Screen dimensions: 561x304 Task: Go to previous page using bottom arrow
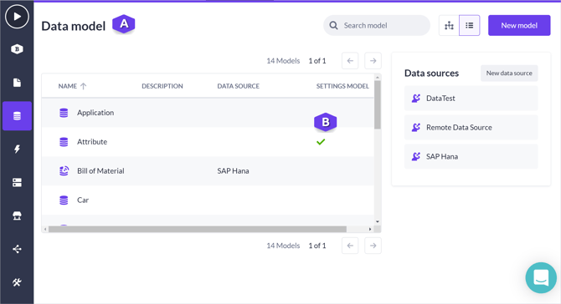tap(350, 246)
